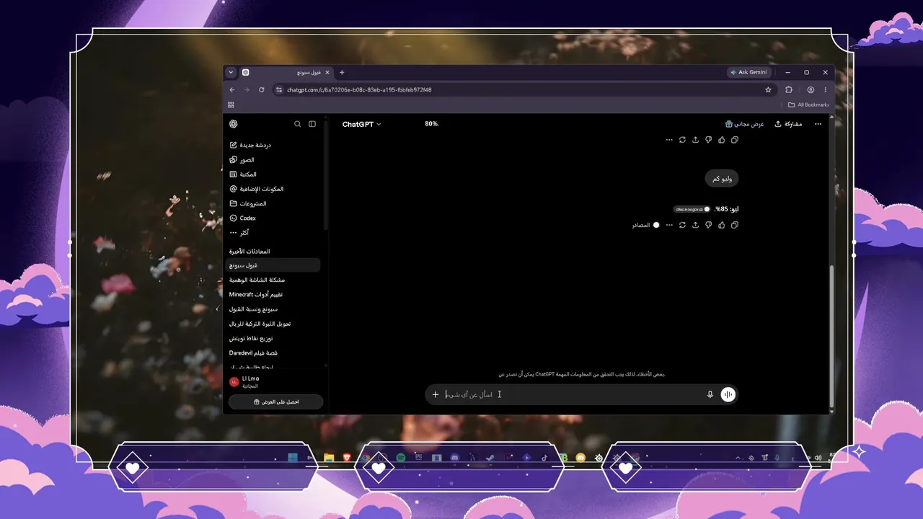Click the chat area vertical scrollbar
The width and height of the screenshot is (923, 519).
pyautogui.click(x=831, y=337)
